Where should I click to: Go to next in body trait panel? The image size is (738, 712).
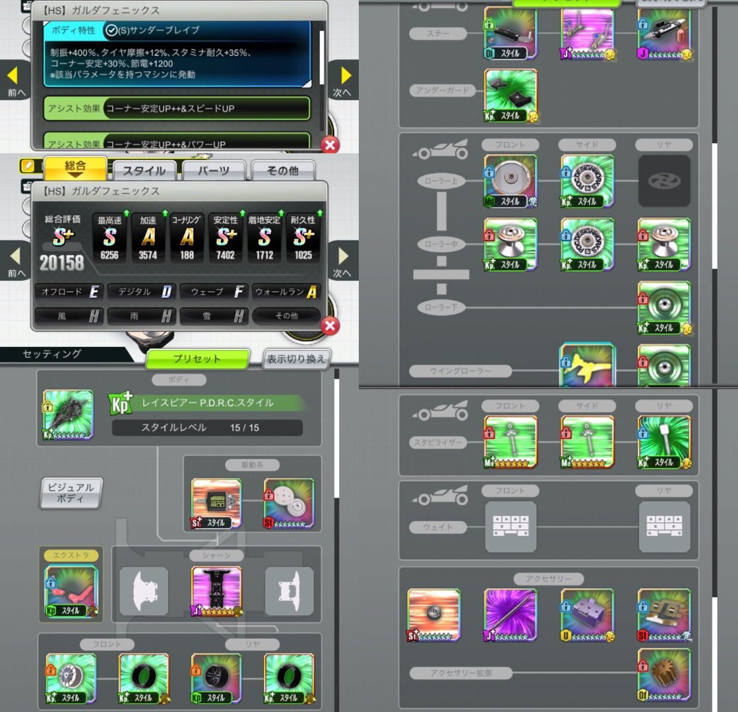pos(343,80)
